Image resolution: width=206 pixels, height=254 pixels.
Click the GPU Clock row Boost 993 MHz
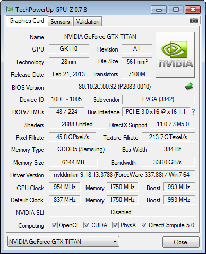(179, 187)
